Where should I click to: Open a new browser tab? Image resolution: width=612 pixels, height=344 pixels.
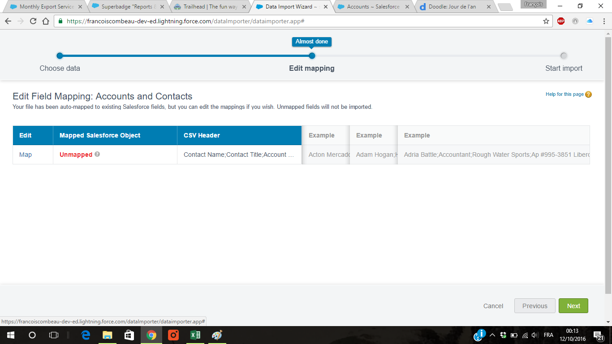pos(505,7)
